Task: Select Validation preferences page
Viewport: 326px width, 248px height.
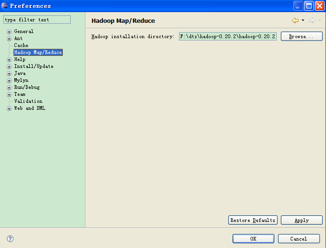Action: [28, 101]
